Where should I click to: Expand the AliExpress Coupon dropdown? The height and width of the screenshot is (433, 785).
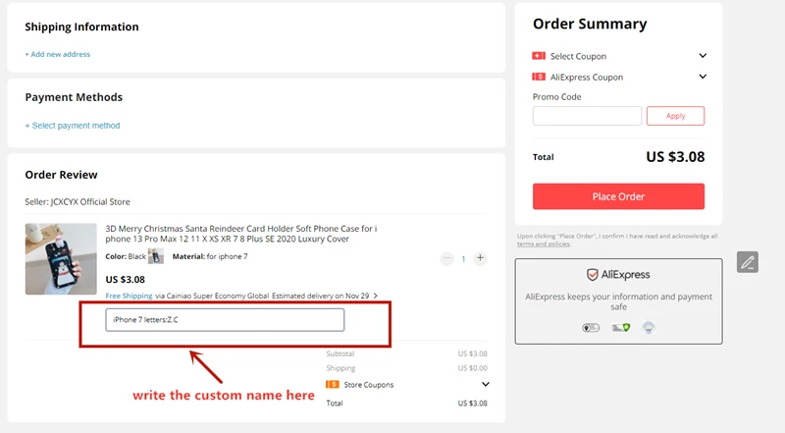pos(703,77)
